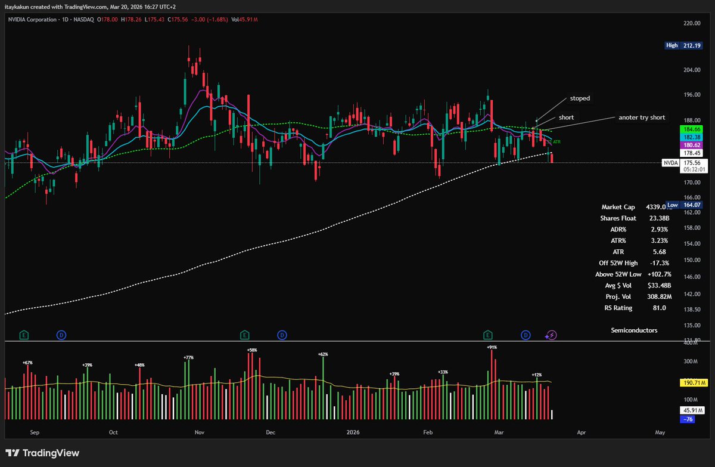Screen dimensions: 715x467
Task: Click the 300M volume axis label
Action: [691, 361]
